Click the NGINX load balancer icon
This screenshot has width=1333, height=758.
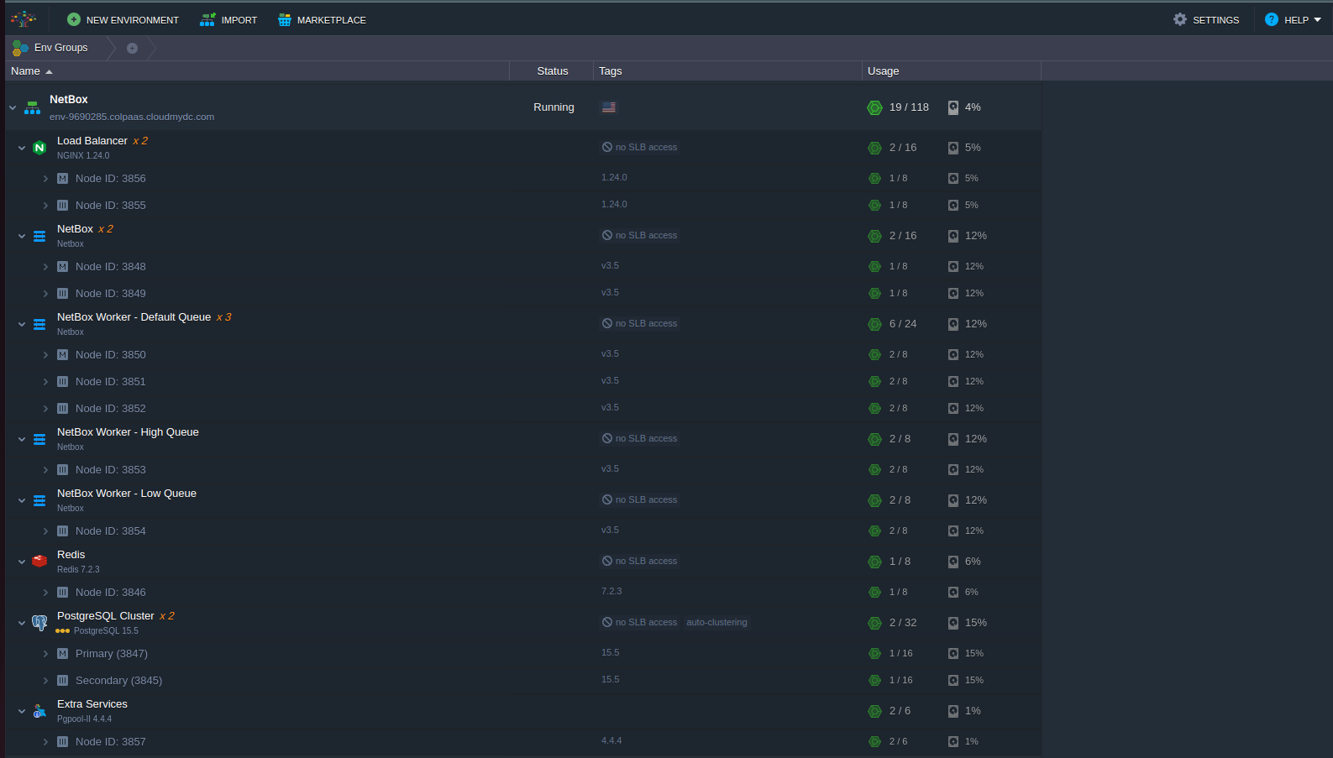click(39, 148)
